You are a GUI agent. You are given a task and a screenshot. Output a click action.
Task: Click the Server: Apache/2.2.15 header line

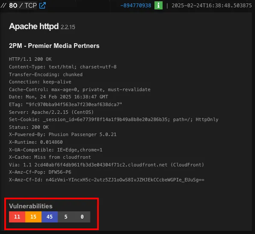point(51,112)
